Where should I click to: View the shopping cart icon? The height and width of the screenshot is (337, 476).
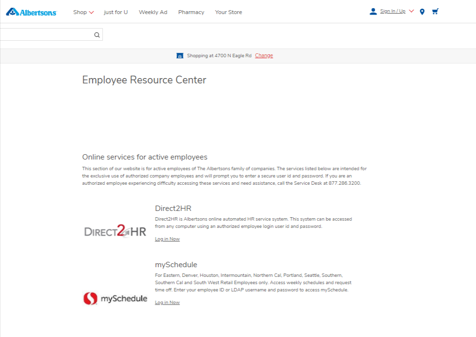(x=435, y=12)
